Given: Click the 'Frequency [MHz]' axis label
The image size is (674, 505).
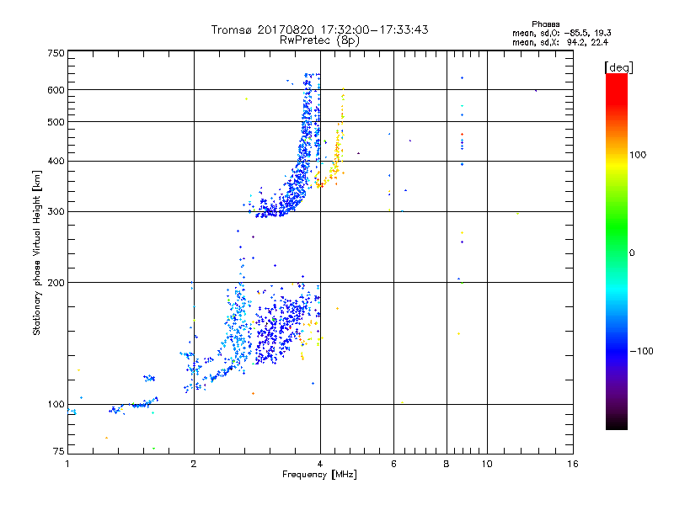Looking at the screenshot, I should tap(319, 475).
